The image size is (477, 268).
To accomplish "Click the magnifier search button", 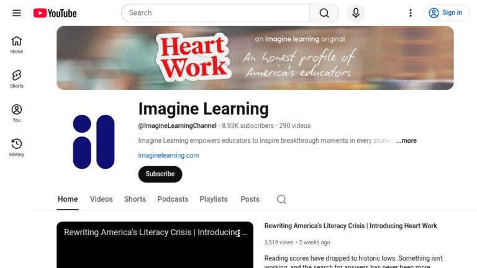I will [x=324, y=13].
